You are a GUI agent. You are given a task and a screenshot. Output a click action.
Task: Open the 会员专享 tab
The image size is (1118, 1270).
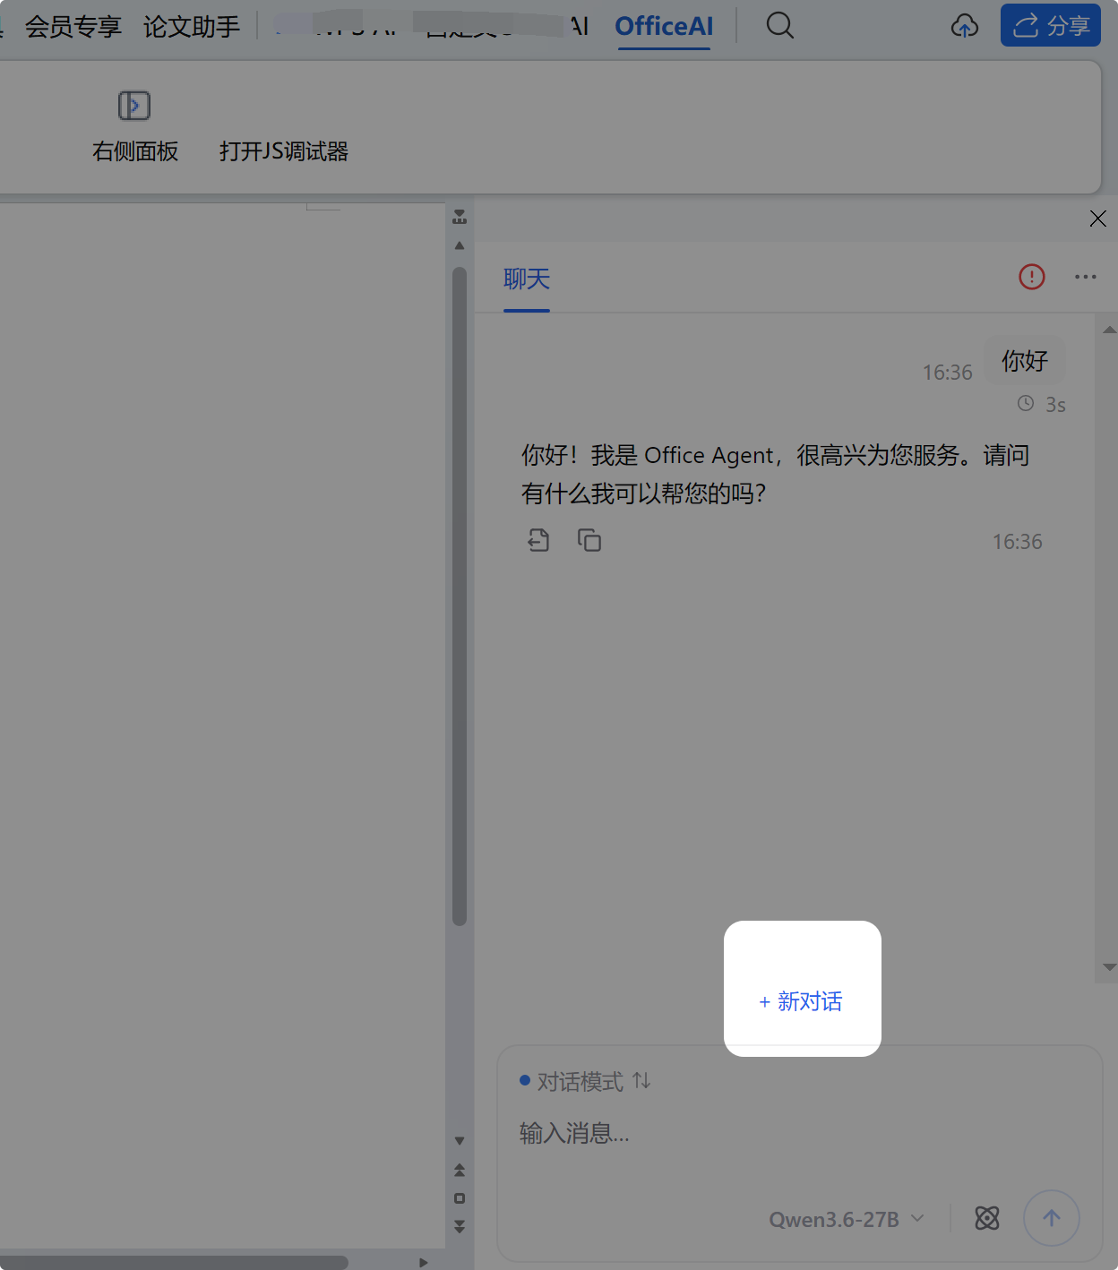(x=73, y=27)
